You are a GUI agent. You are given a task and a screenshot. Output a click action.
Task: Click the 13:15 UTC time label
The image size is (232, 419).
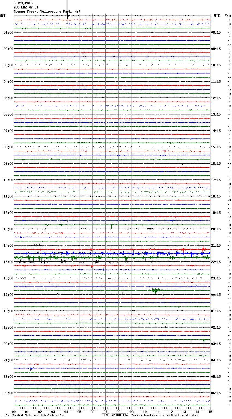click(216, 114)
